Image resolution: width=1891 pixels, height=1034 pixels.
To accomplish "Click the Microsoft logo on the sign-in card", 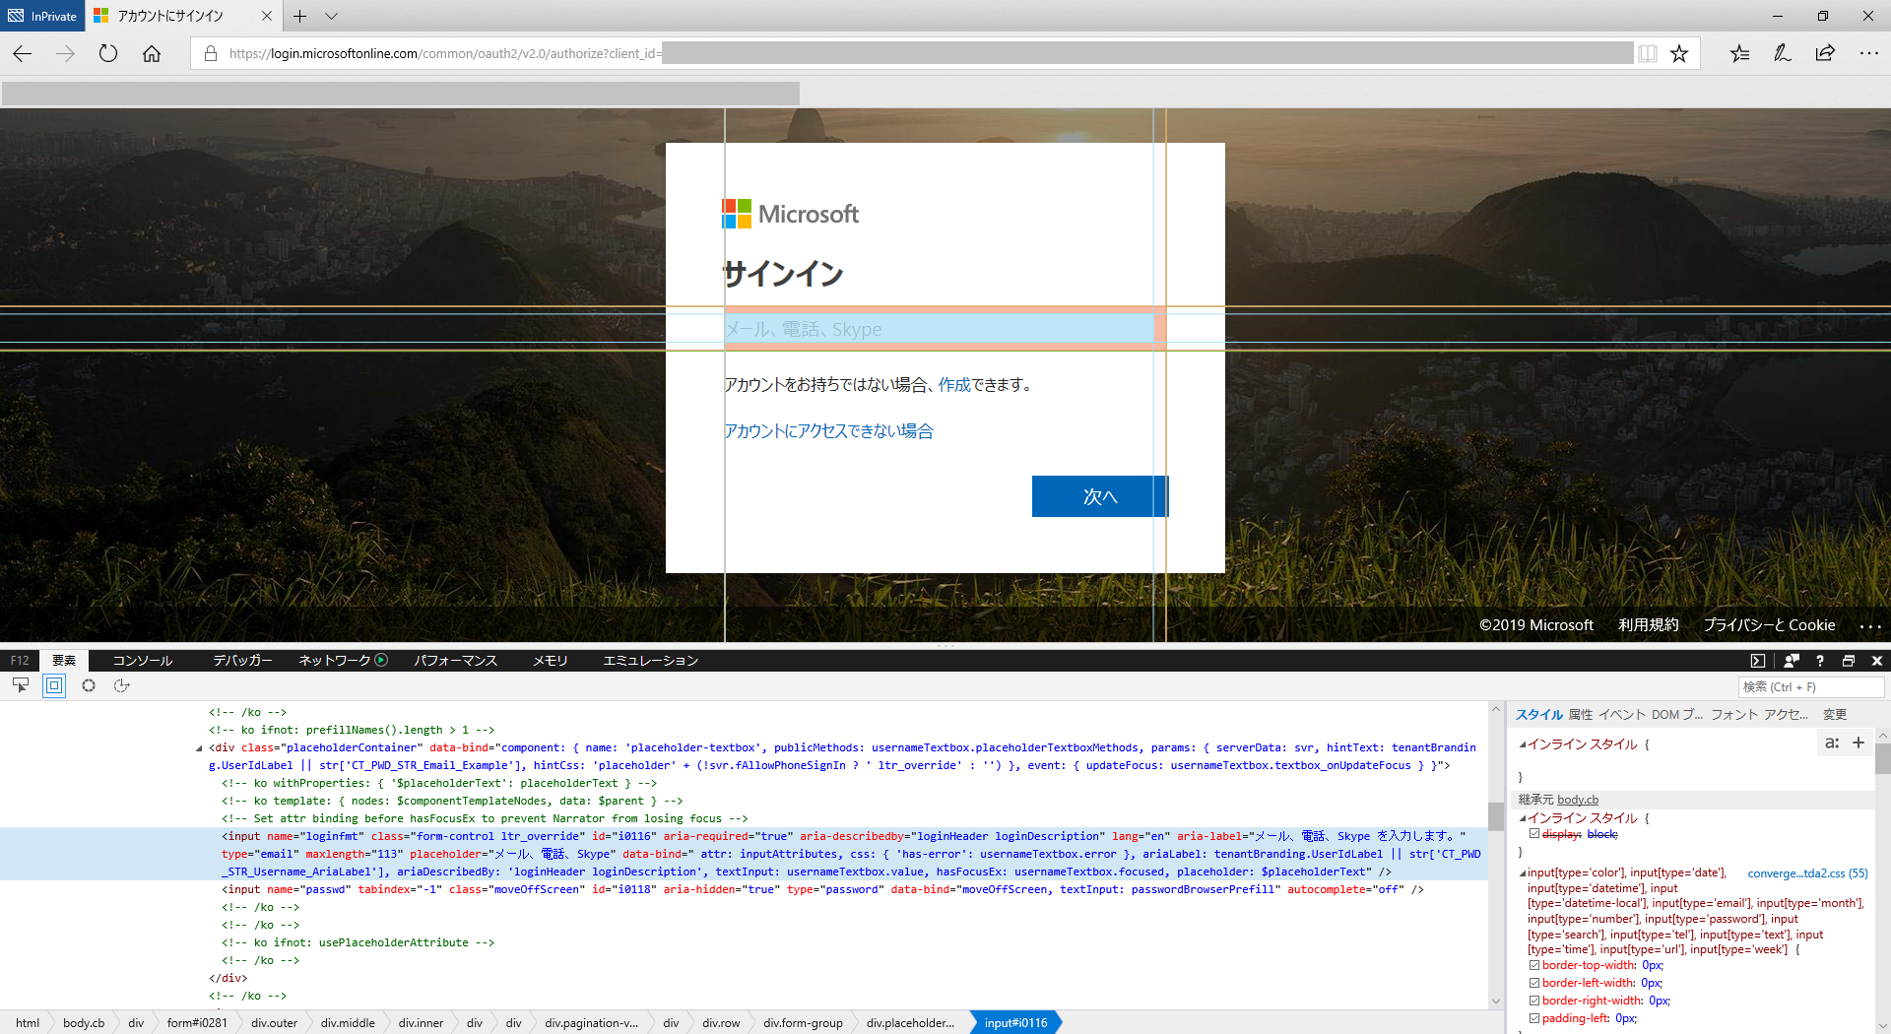I will (791, 214).
